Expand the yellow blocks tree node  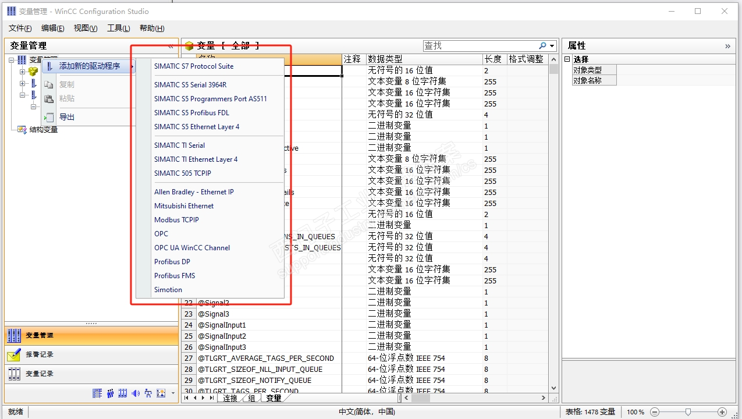point(23,72)
